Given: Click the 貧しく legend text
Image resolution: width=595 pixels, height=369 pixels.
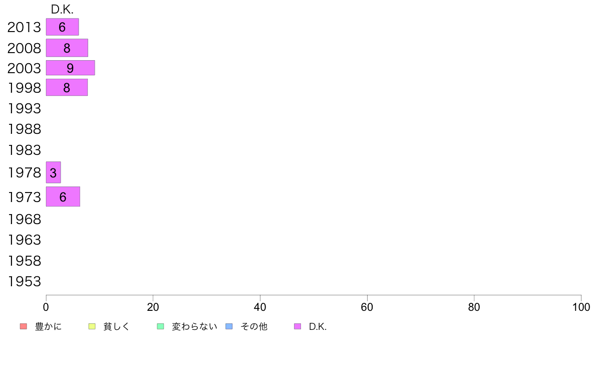Looking at the screenshot, I should [117, 326].
